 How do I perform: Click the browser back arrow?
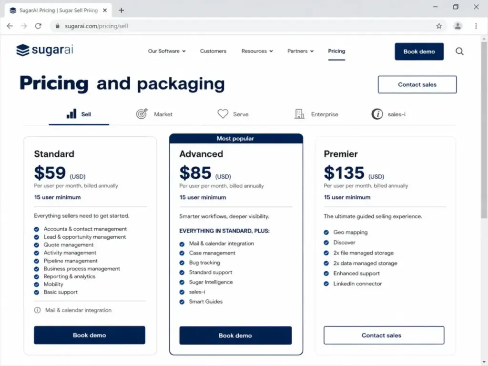pos(10,26)
